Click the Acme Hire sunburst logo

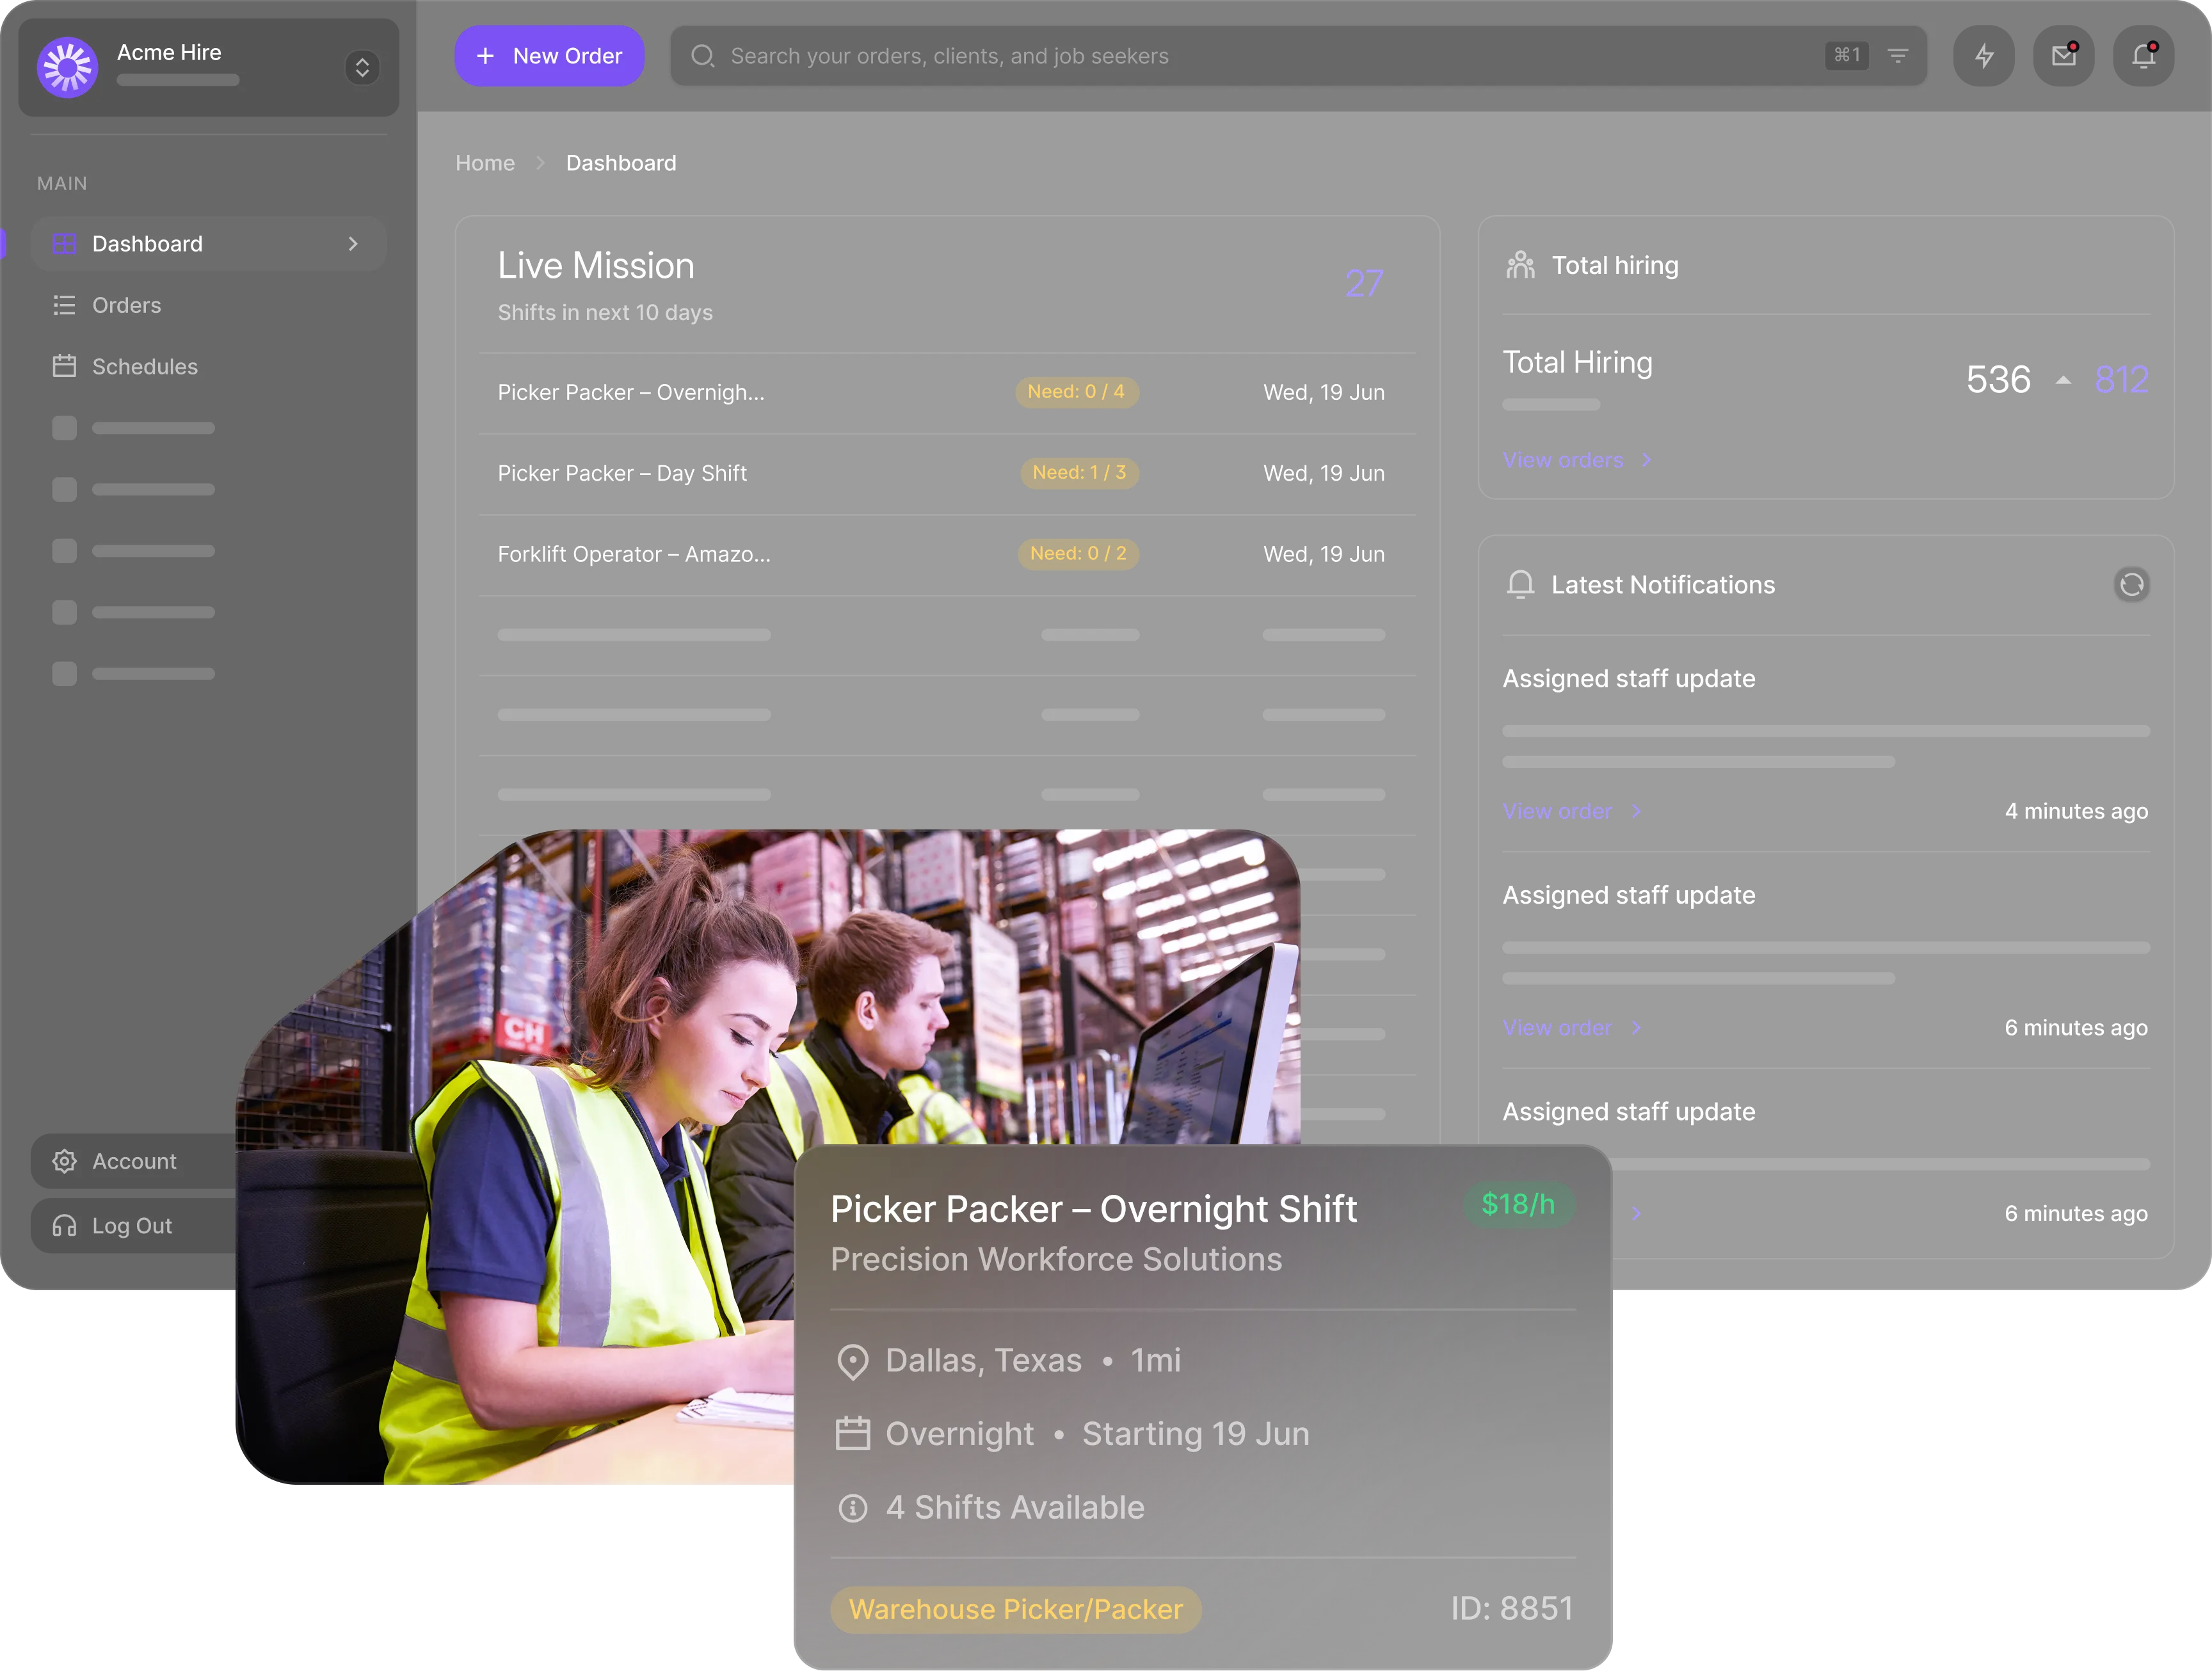click(67, 67)
